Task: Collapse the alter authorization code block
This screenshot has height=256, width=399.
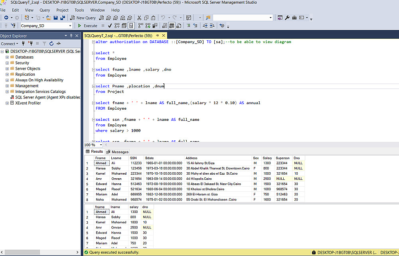Action: click(x=93, y=42)
